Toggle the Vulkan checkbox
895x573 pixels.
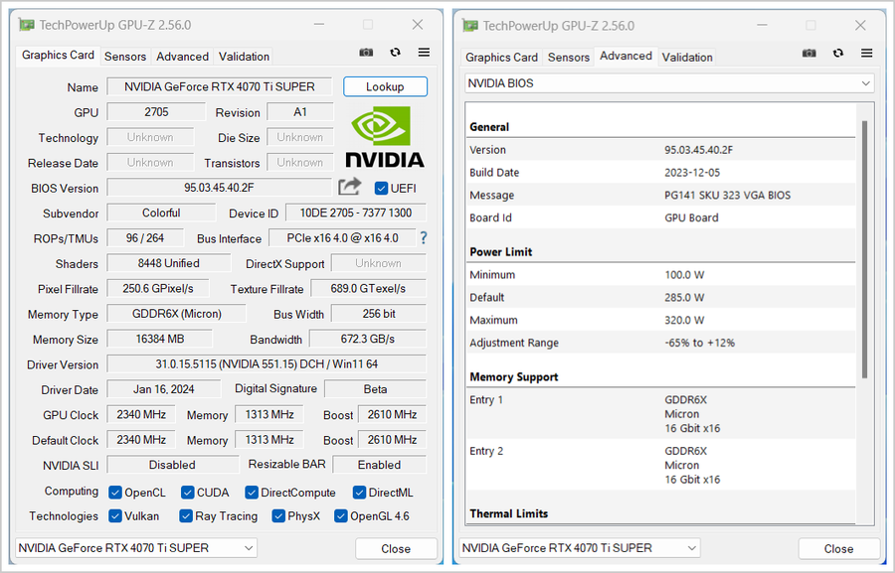(x=115, y=516)
